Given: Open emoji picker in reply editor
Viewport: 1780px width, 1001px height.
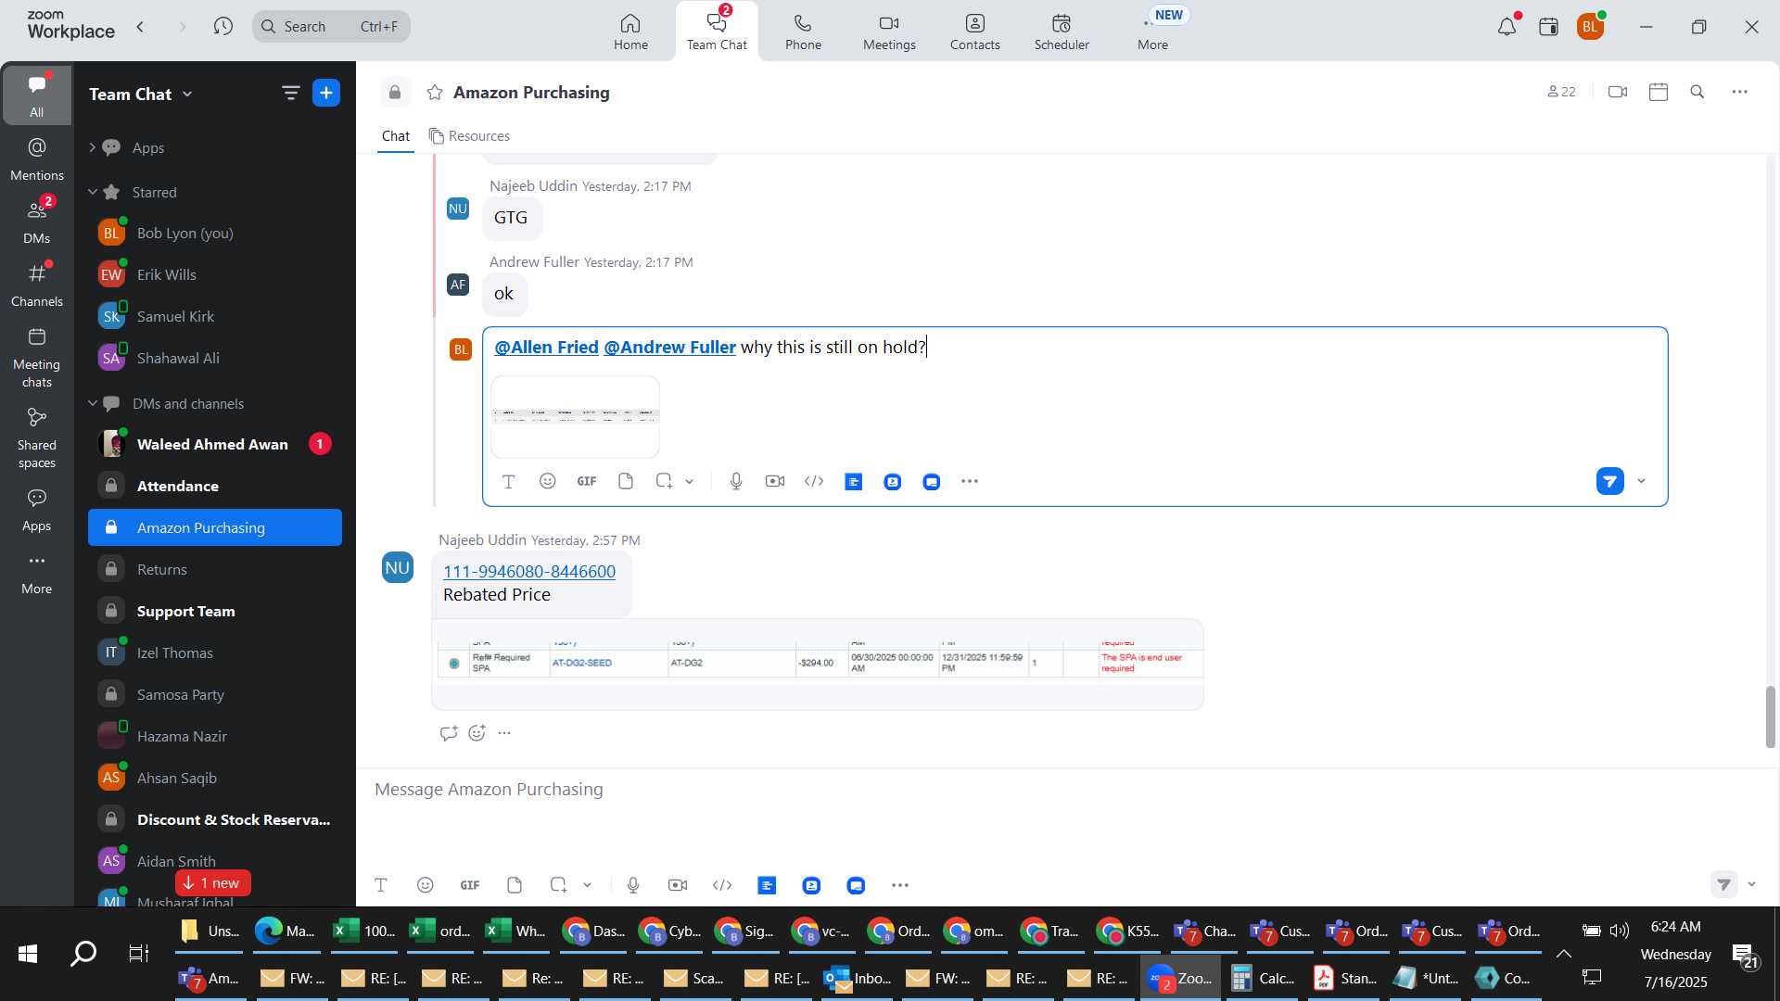Looking at the screenshot, I should click(x=548, y=481).
